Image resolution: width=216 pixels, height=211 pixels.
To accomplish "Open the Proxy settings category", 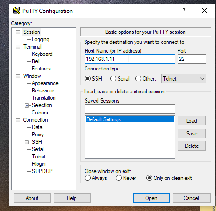I will coord(38,135).
